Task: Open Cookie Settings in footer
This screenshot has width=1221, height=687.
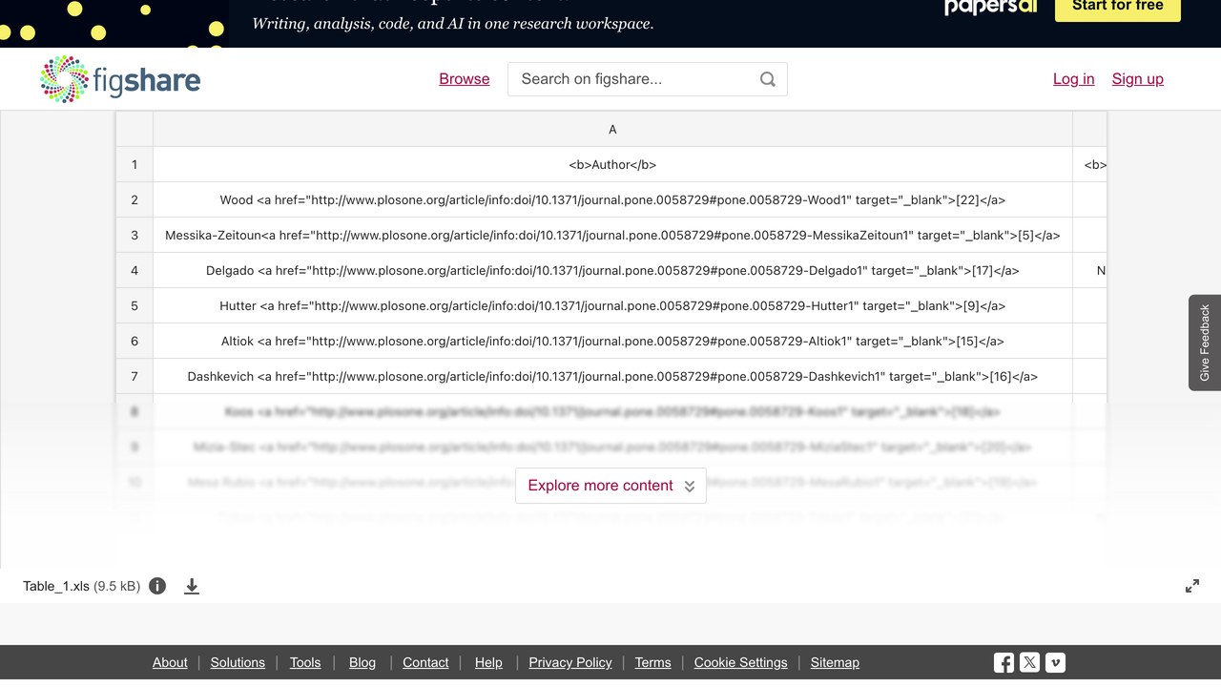Action: coord(741,662)
